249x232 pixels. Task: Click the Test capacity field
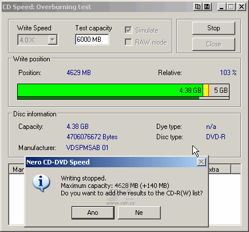(92, 40)
